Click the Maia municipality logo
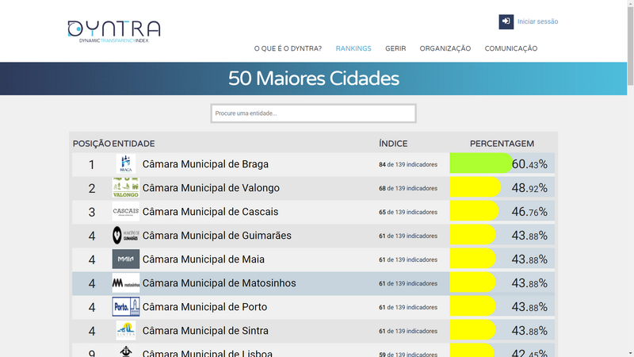The height and width of the screenshot is (357, 634). (125, 259)
